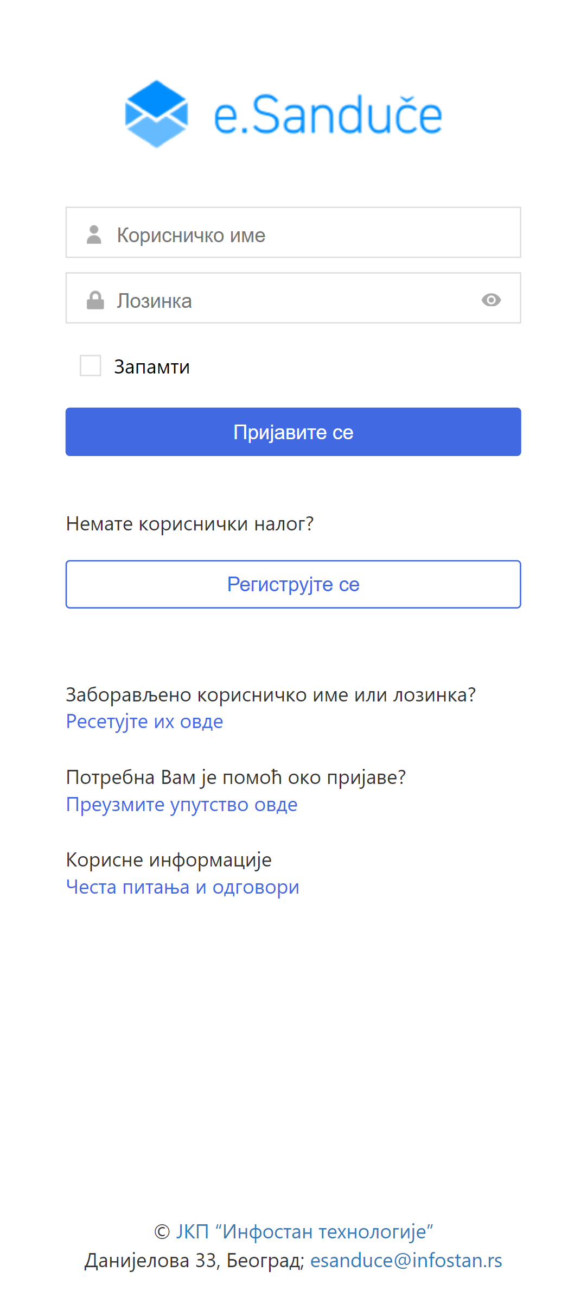587x1303 pixels.
Task: Show password with the eye icon
Action: (x=491, y=300)
